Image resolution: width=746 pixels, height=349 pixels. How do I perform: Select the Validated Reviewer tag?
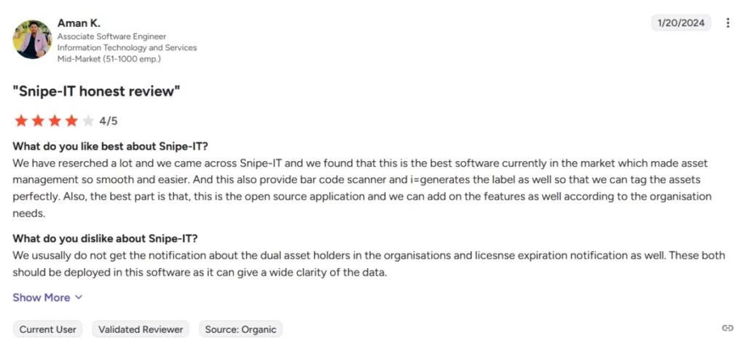pos(141,329)
